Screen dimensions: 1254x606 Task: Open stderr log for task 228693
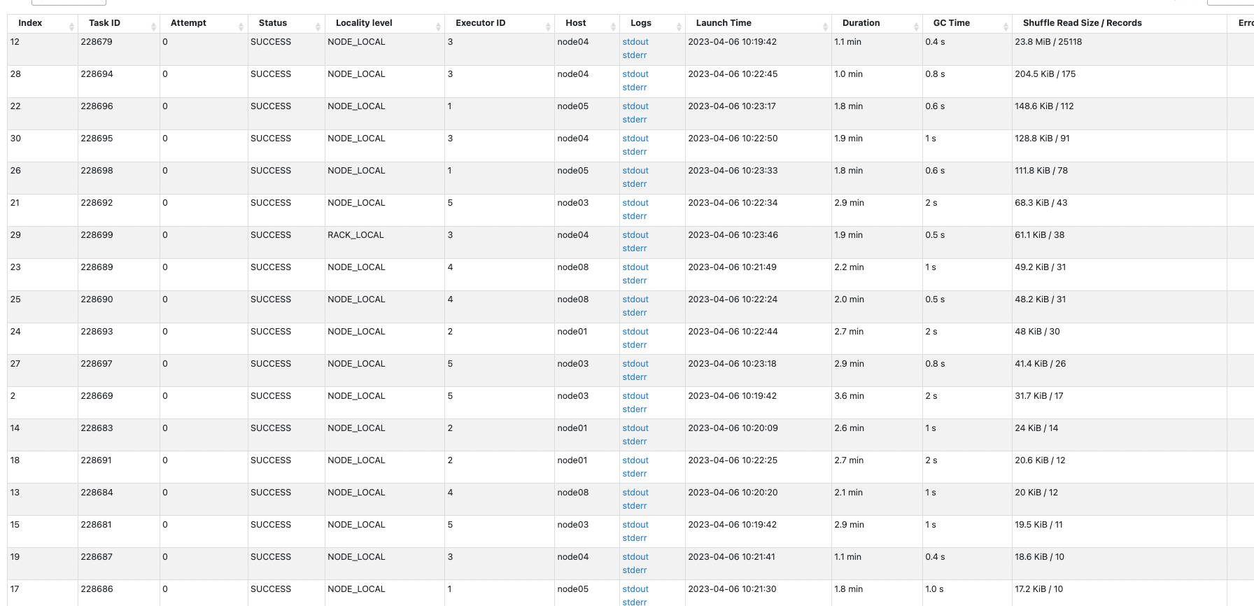[x=635, y=345]
